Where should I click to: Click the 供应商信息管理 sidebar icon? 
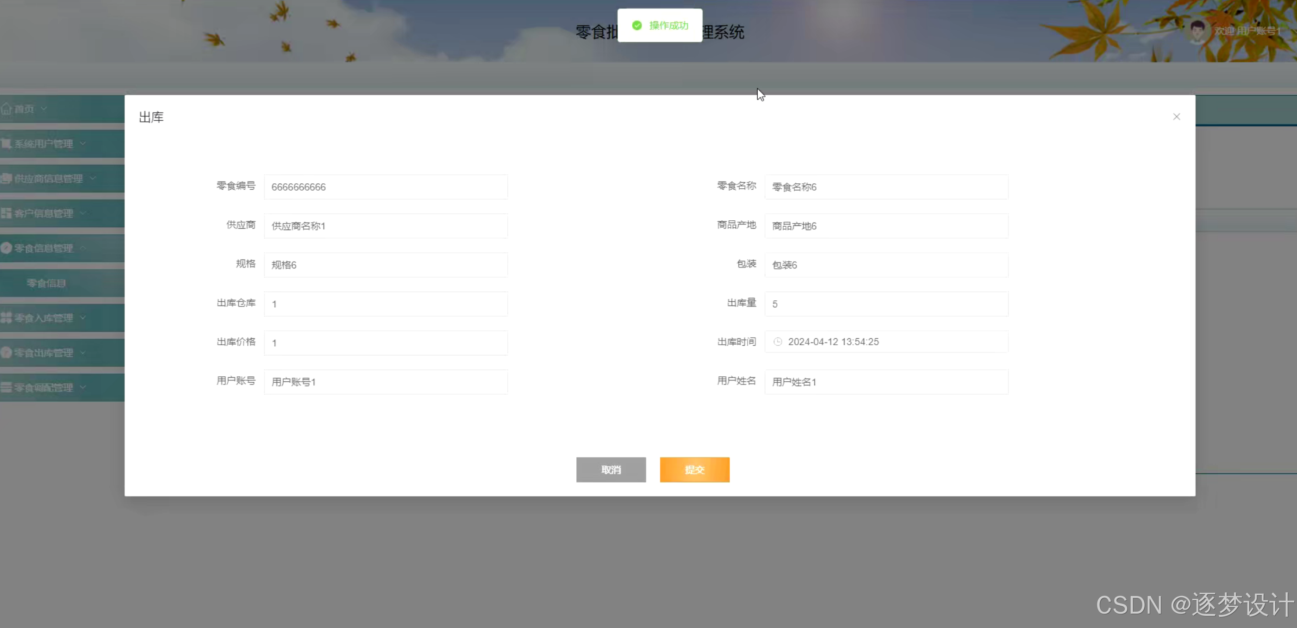(6, 179)
